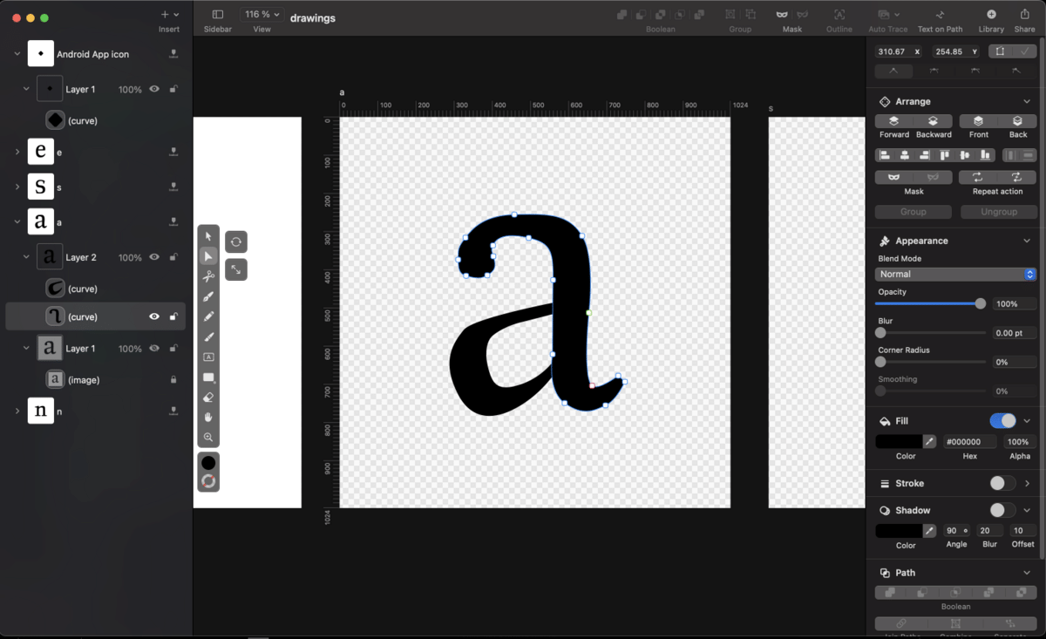Click the X position field 310.67

[x=900, y=51]
